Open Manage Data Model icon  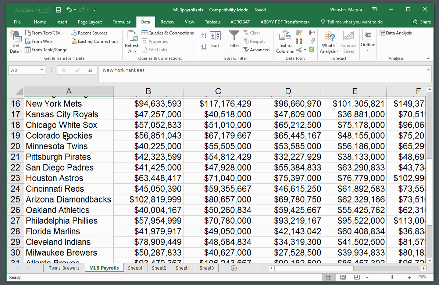312,50
